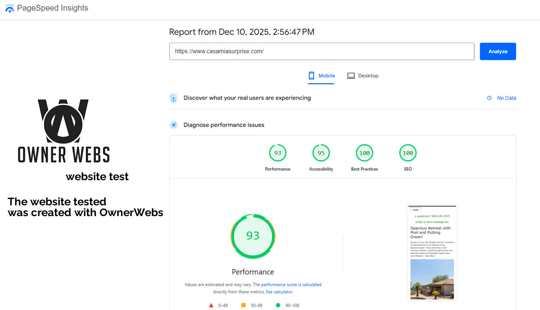The image size is (540, 310).
Task: Click the Analyze button
Action: click(x=498, y=51)
